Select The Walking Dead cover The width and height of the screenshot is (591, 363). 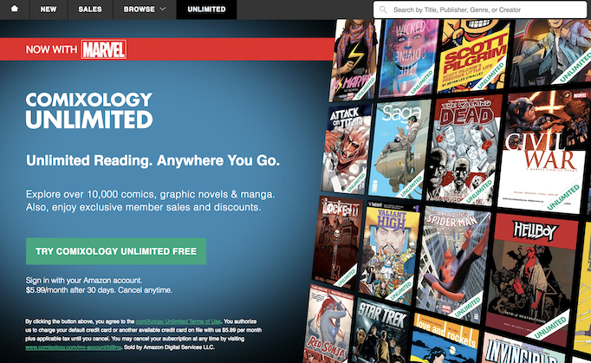tap(464, 150)
